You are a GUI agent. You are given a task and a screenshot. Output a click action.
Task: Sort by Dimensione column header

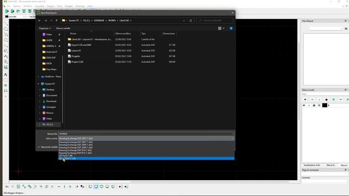169,34
